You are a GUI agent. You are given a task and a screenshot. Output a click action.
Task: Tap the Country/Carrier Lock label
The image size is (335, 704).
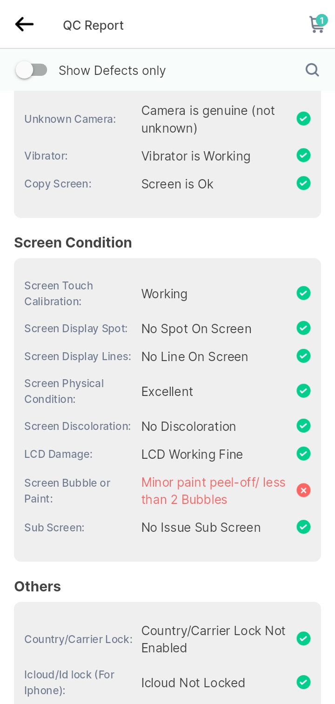78,639
